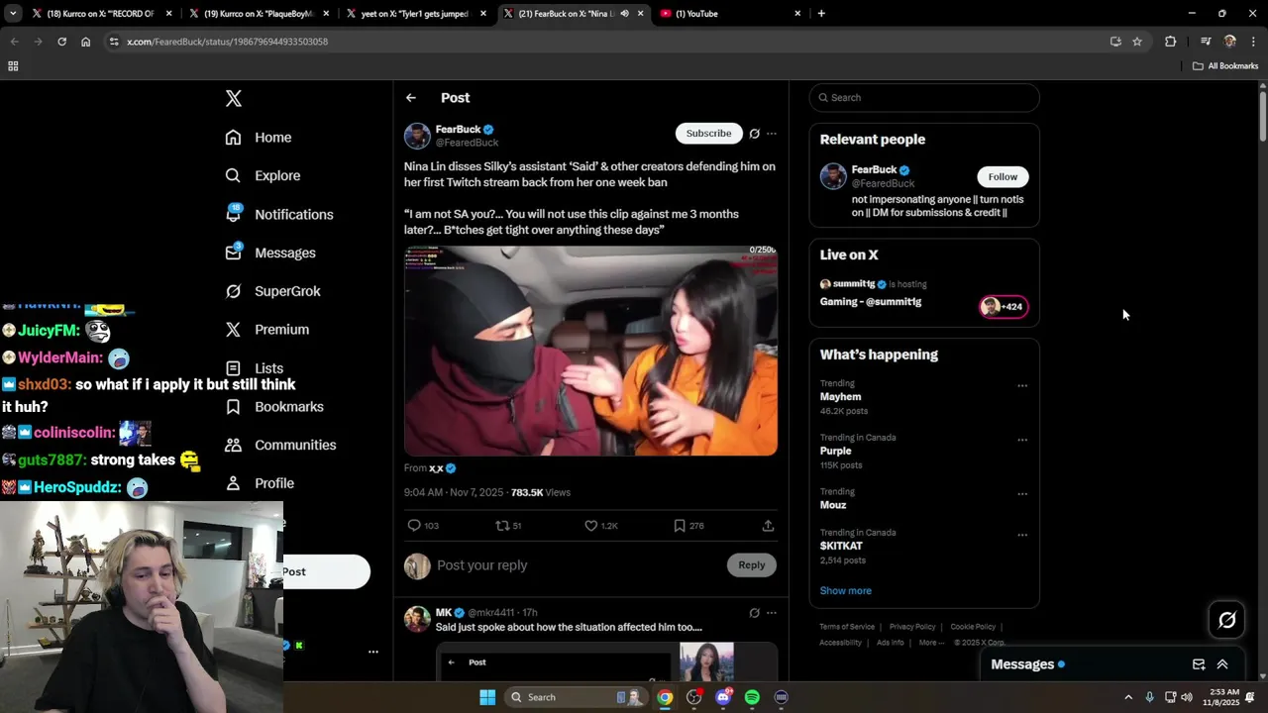The width and height of the screenshot is (1268, 713).
Task: Open more options for $KITKAT trend
Action: 1022,535
